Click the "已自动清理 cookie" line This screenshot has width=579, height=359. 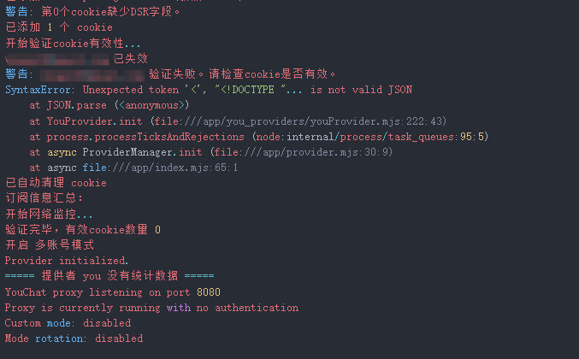coord(56,183)
